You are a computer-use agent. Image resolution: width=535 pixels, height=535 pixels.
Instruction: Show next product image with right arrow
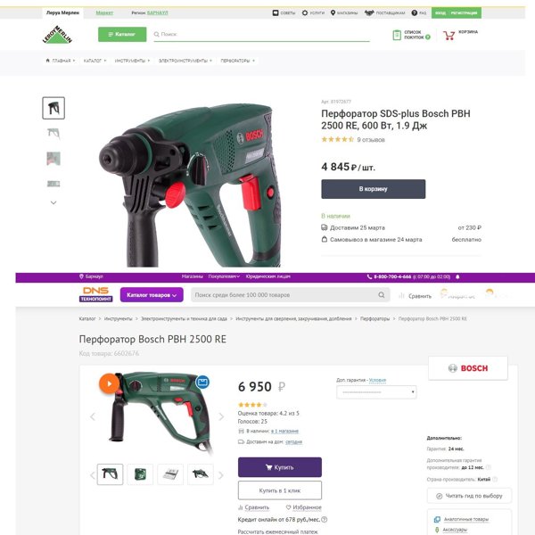(221, 416)
